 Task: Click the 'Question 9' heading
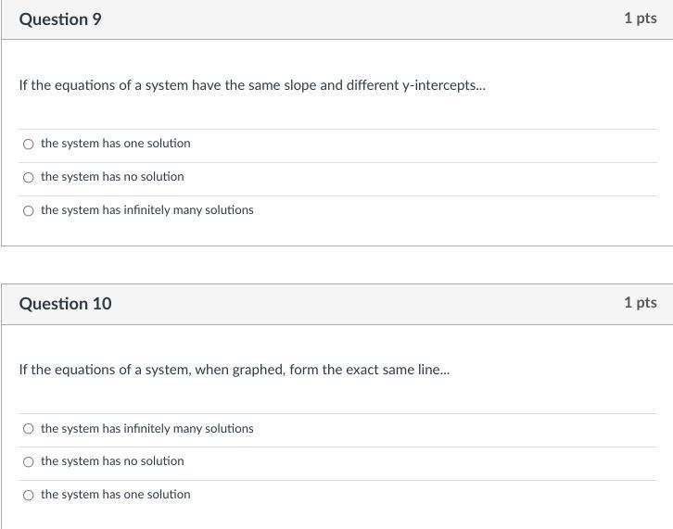(60, 19)
